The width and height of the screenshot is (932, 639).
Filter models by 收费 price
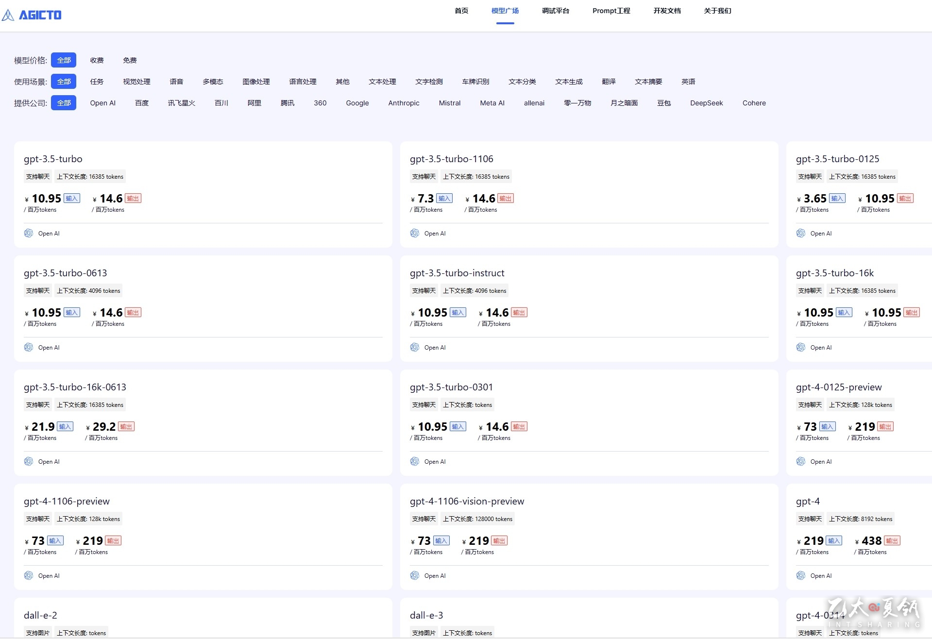[x=97, y=60]
